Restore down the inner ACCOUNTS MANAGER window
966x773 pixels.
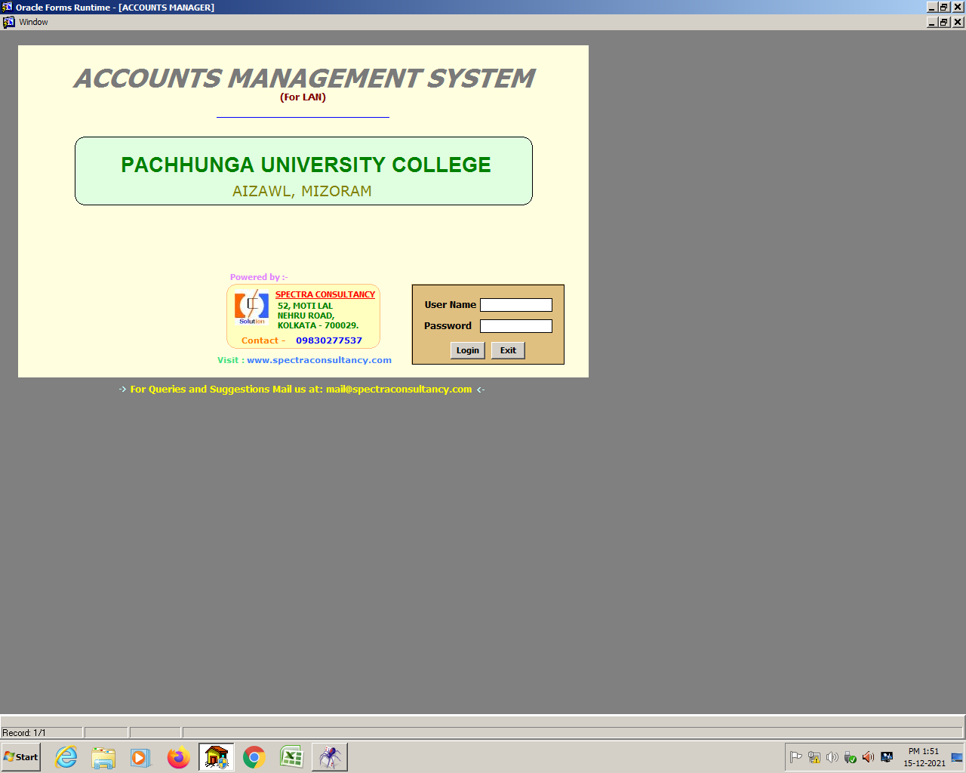tap(944, 22)
